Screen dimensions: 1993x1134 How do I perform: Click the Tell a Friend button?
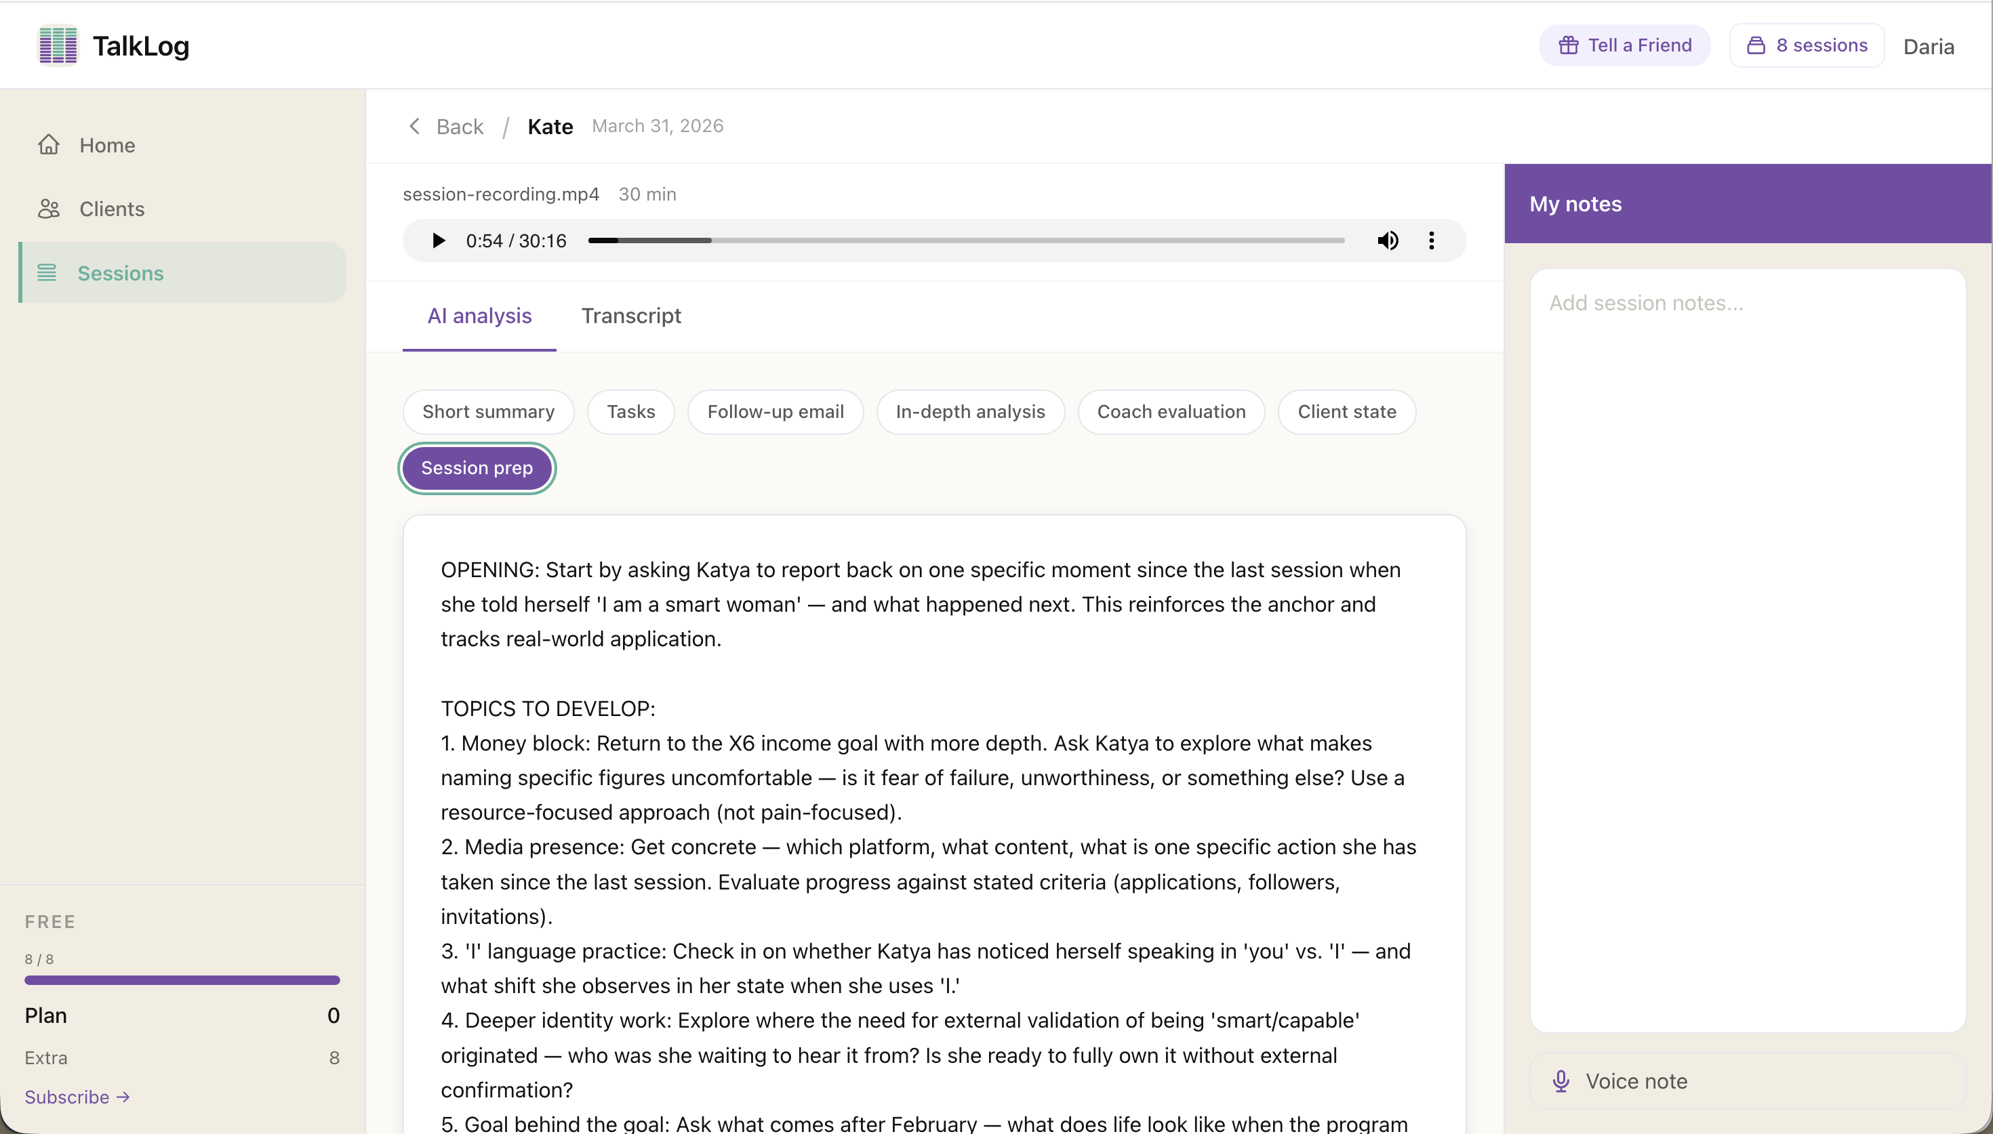(1624, 45)
